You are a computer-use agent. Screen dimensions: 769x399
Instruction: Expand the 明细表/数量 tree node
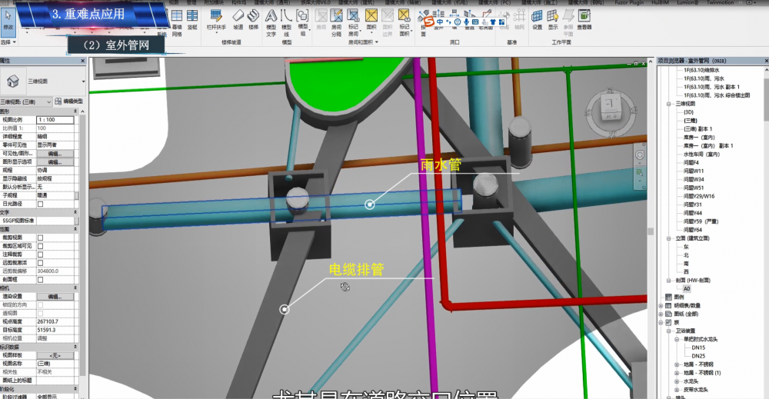point(660,305)
